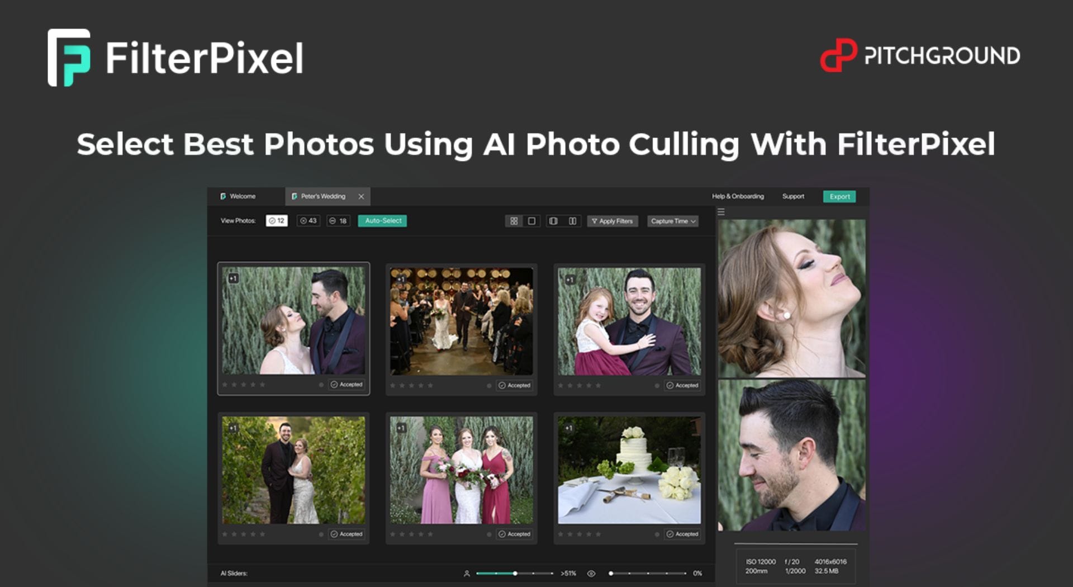Click the face-focus AI slider handle at 51%
The image size is (1073, 587).
(515, 574)
